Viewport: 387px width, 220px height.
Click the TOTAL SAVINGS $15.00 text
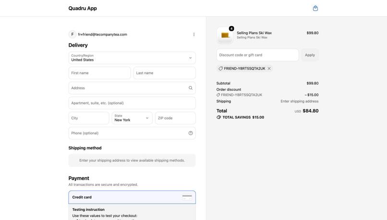click(x=243, y=117)
